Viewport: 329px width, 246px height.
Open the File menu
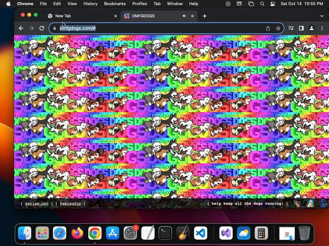[43, 4]
